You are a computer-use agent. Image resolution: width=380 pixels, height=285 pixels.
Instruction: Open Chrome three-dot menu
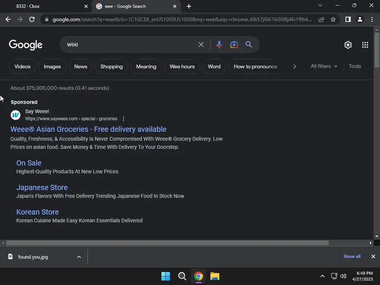[x=372, y=19]
